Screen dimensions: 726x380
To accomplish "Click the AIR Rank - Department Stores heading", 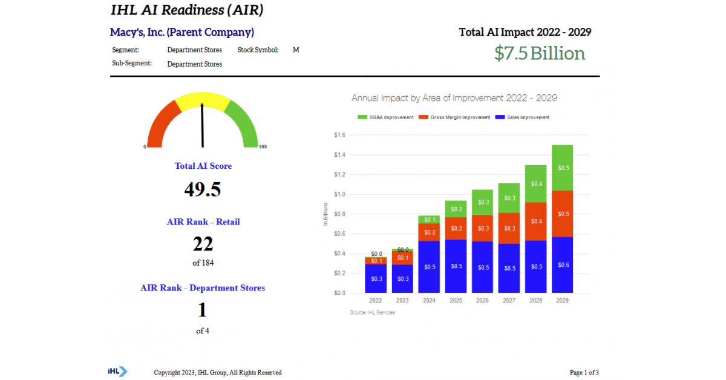I will pyautogui.click(x=203, y=288).
